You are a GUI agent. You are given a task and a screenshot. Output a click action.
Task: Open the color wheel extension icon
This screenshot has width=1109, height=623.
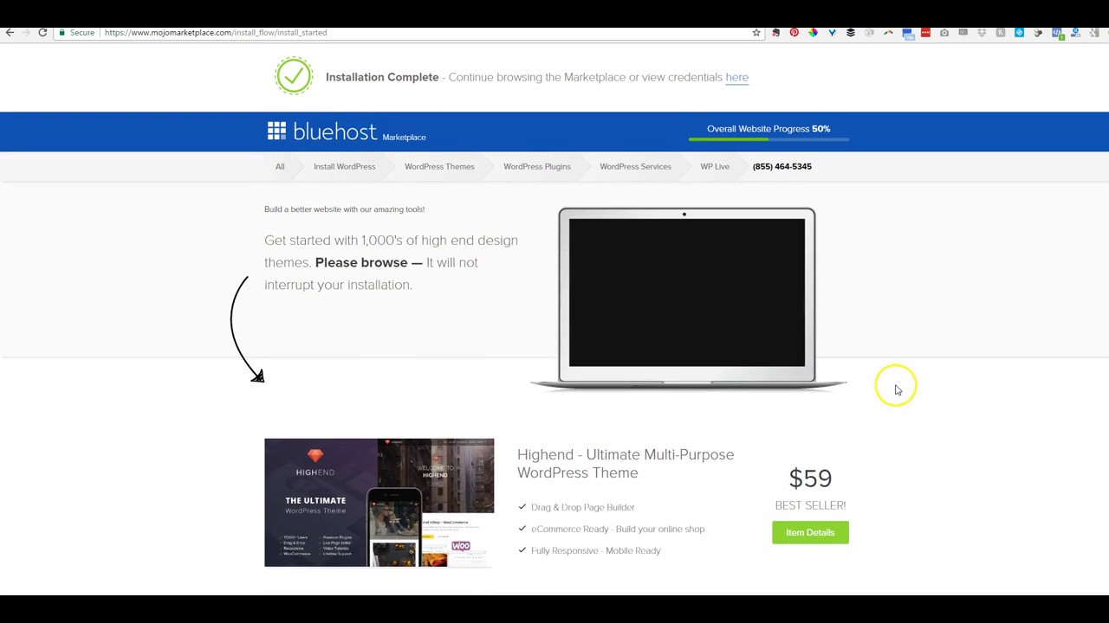coord(813,33)
